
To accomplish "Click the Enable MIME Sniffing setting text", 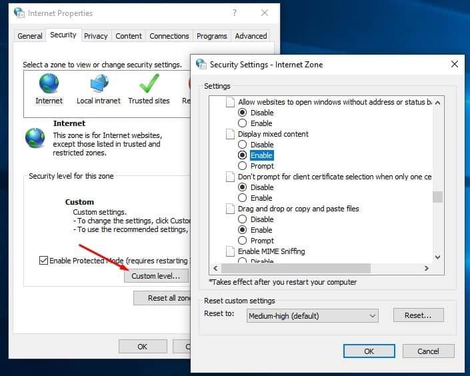I will point(271,251).
